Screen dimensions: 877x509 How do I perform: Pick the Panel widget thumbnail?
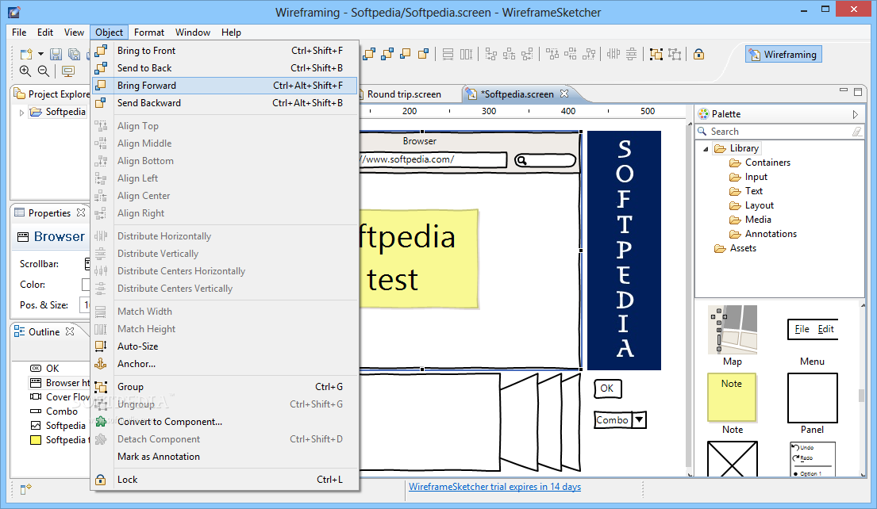[x=812, y=398]
